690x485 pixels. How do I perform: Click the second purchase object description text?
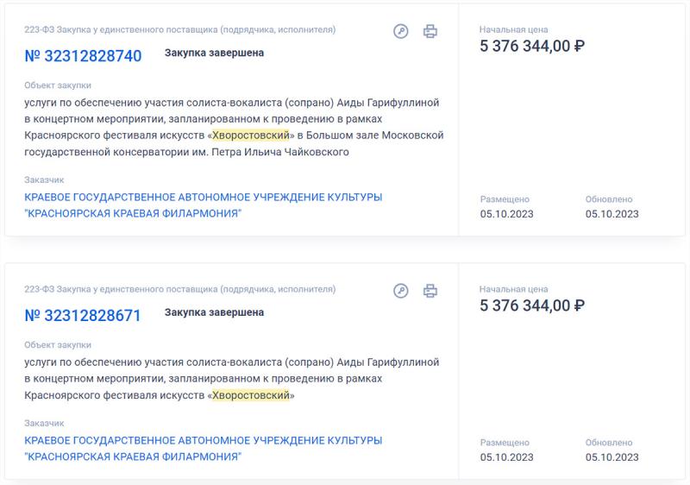pos(232,379)
